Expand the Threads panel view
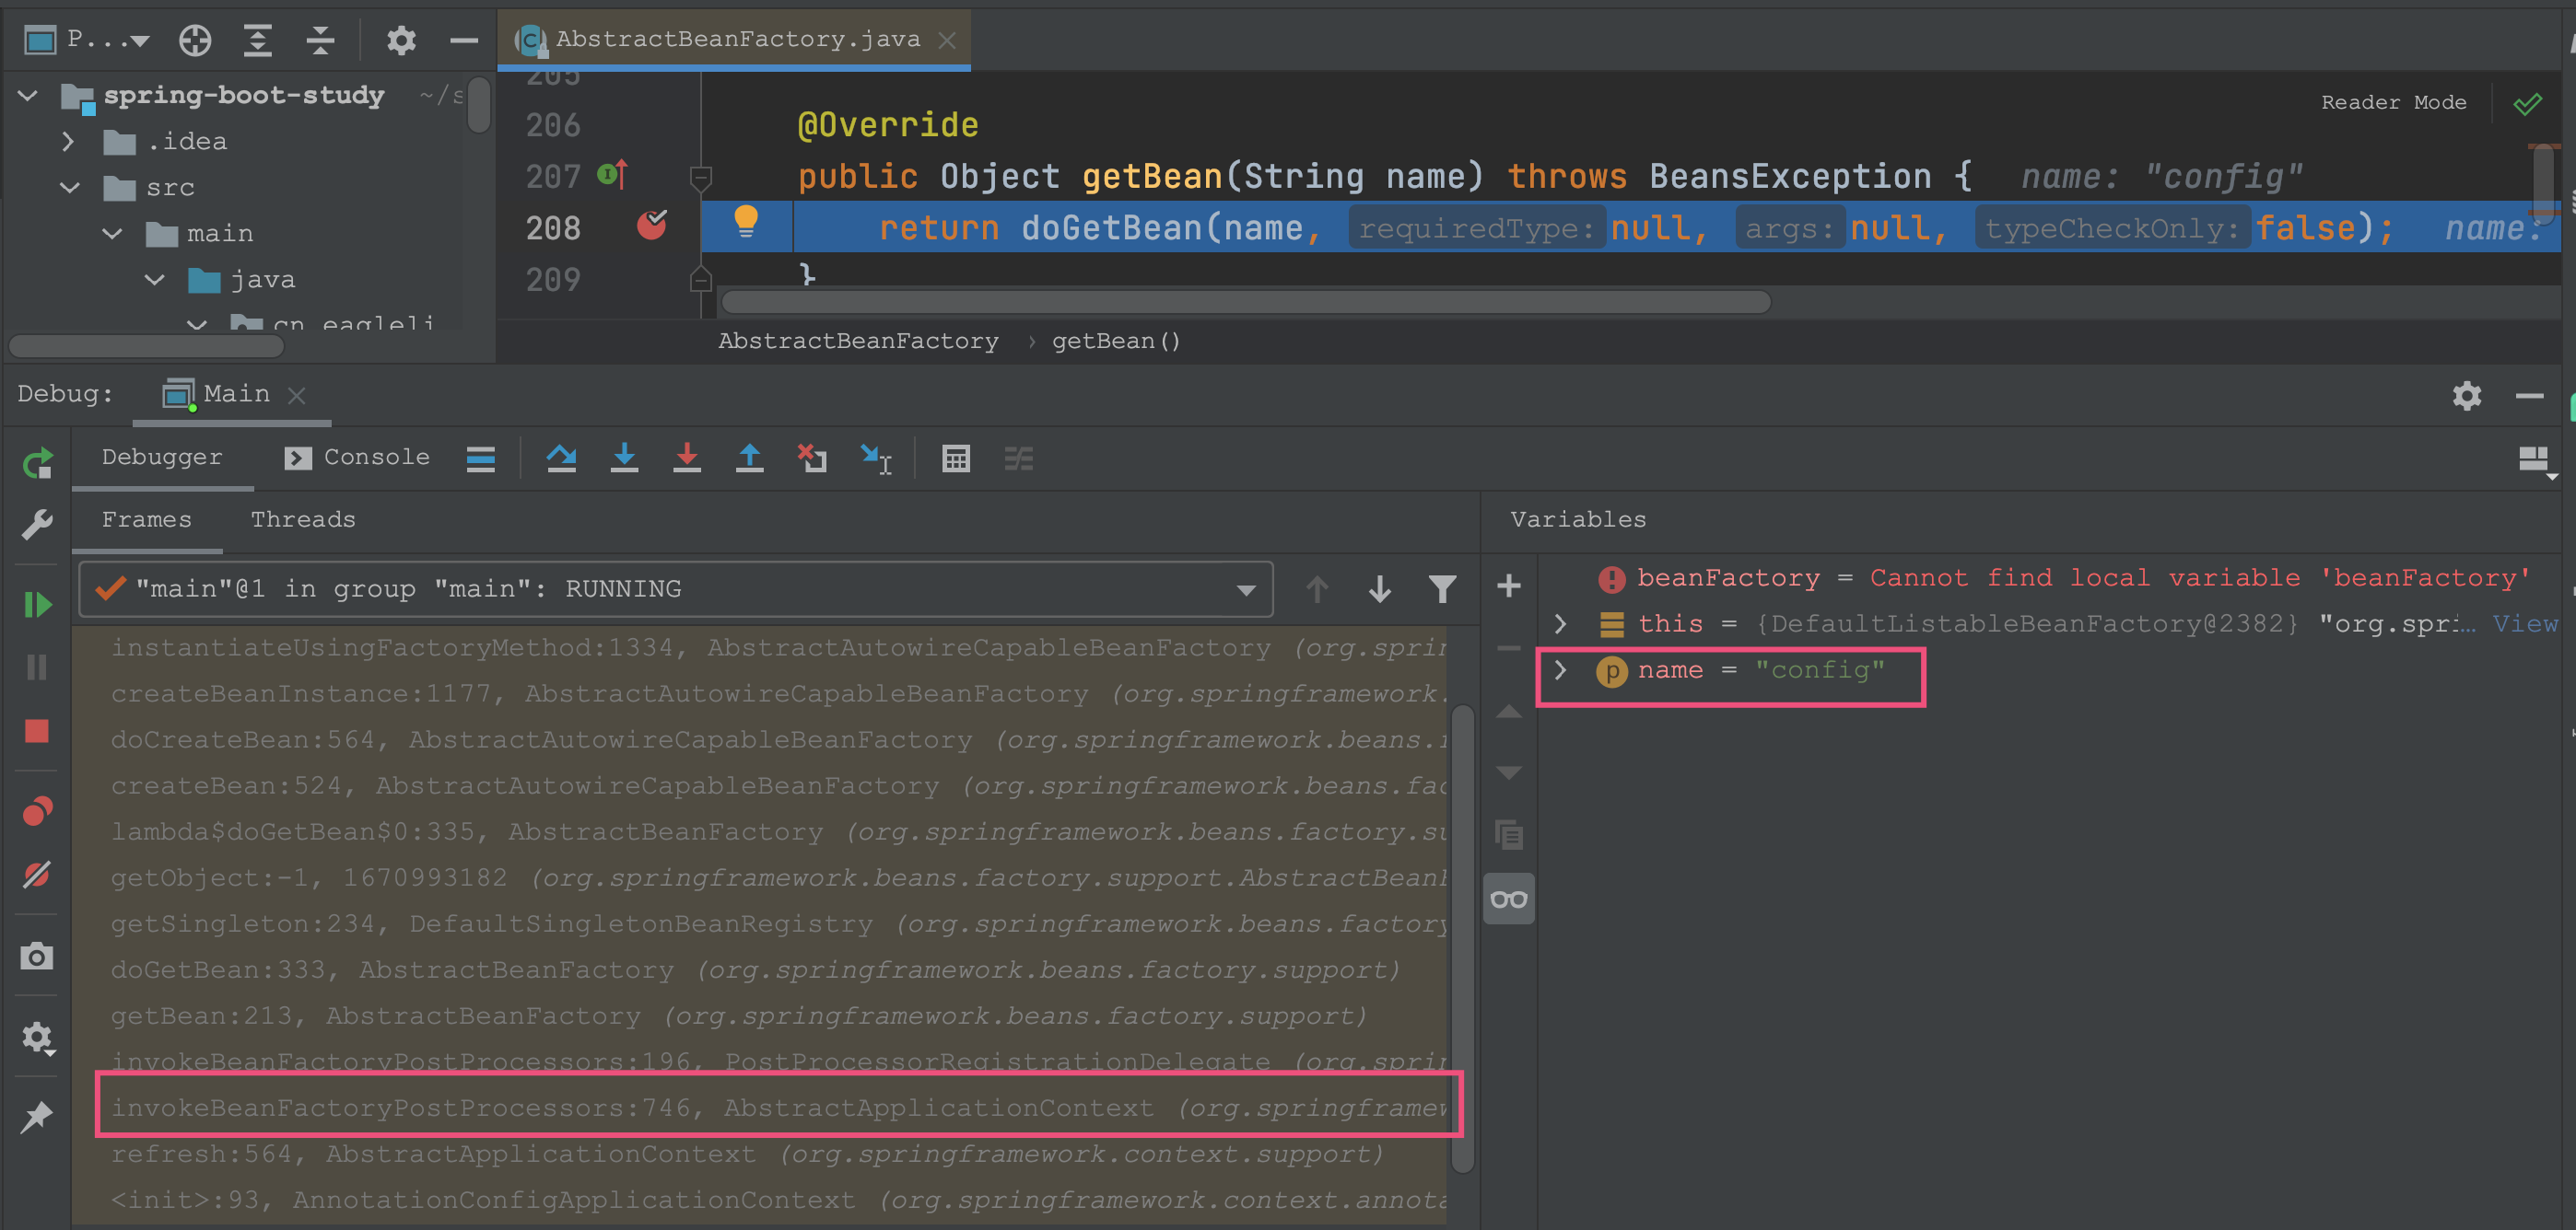This screenshot has height=1230, width=2576. pyautogui.click(x=304, y=519)
